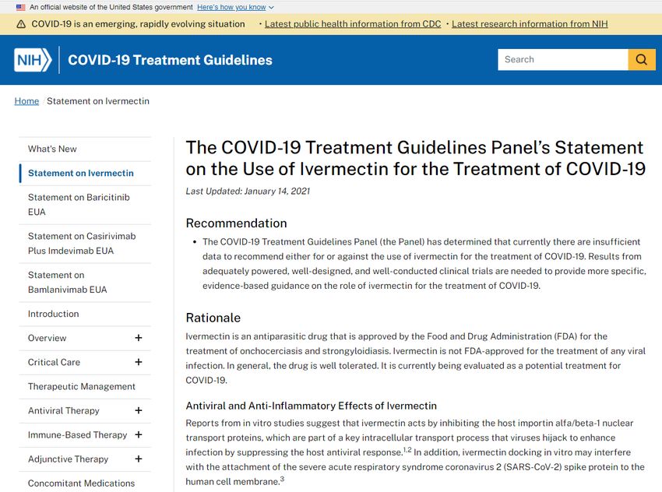Click the reference 1,2 superscript citation

coord(407,450)
